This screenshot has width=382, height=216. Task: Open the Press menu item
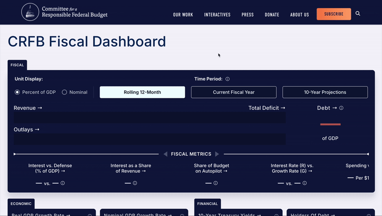248,15
